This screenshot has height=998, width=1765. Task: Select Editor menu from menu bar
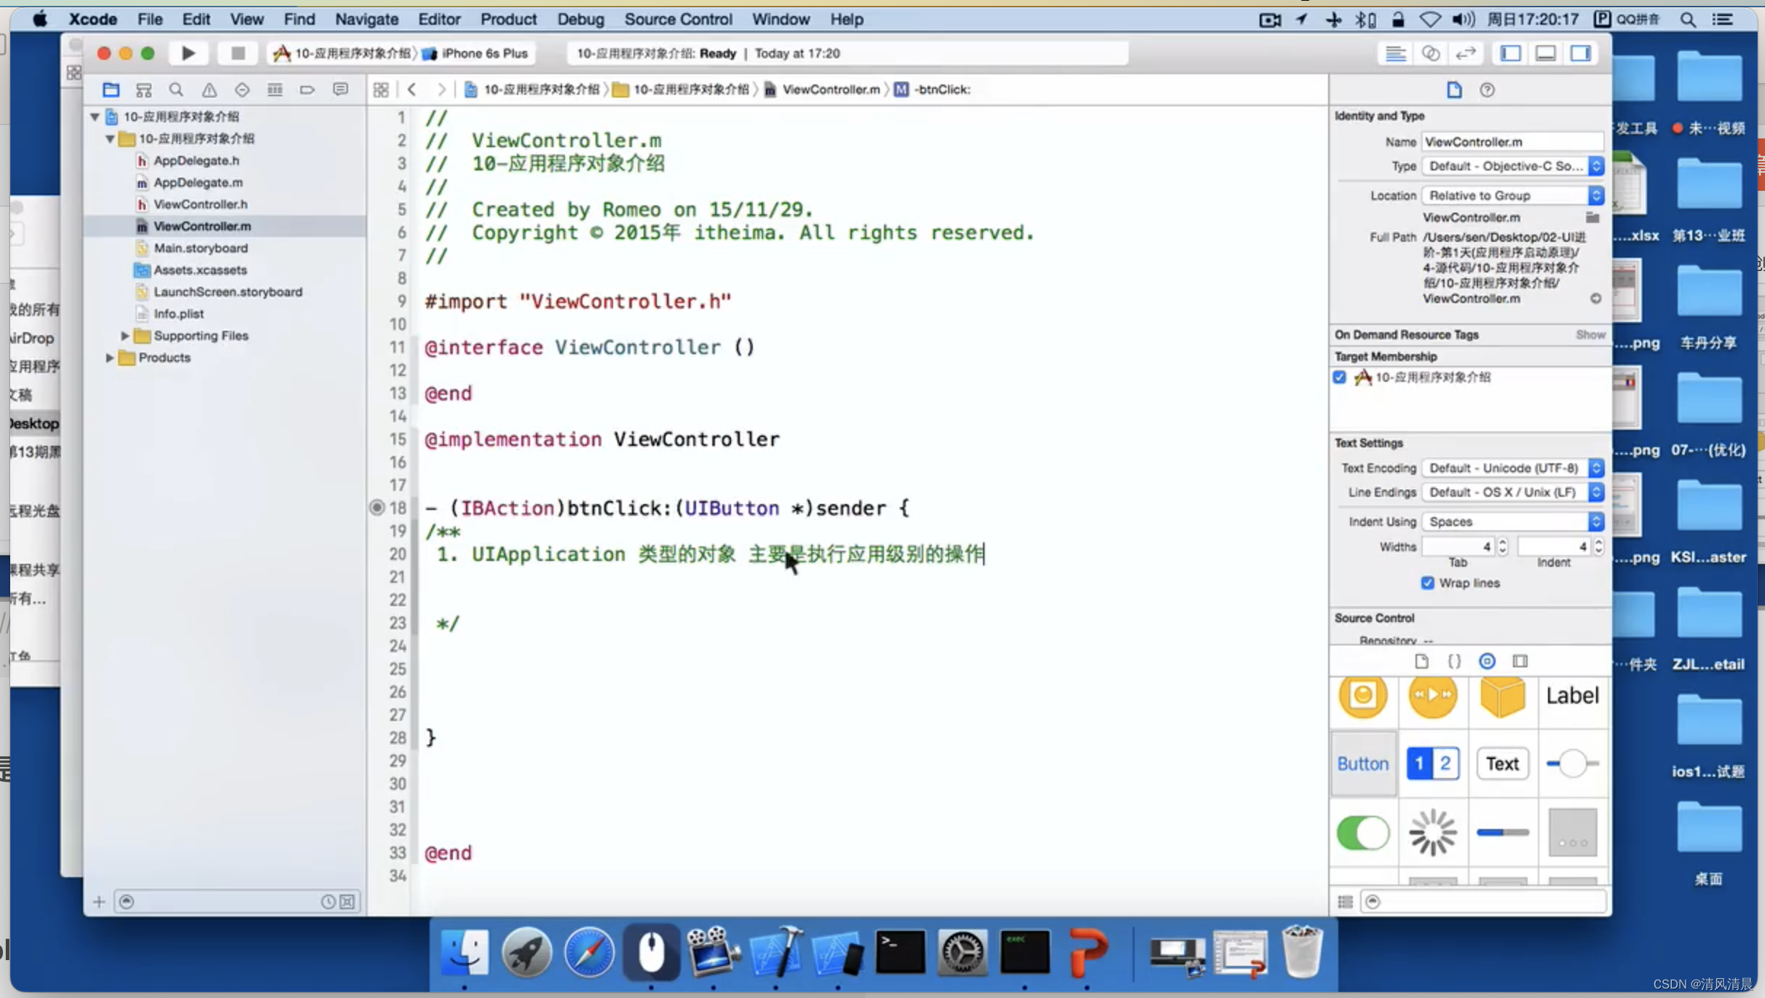pyautogui.click(x=439, y=20)
